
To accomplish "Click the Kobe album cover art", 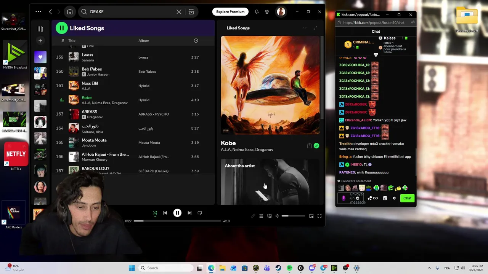I will click(x=270, y=85).
